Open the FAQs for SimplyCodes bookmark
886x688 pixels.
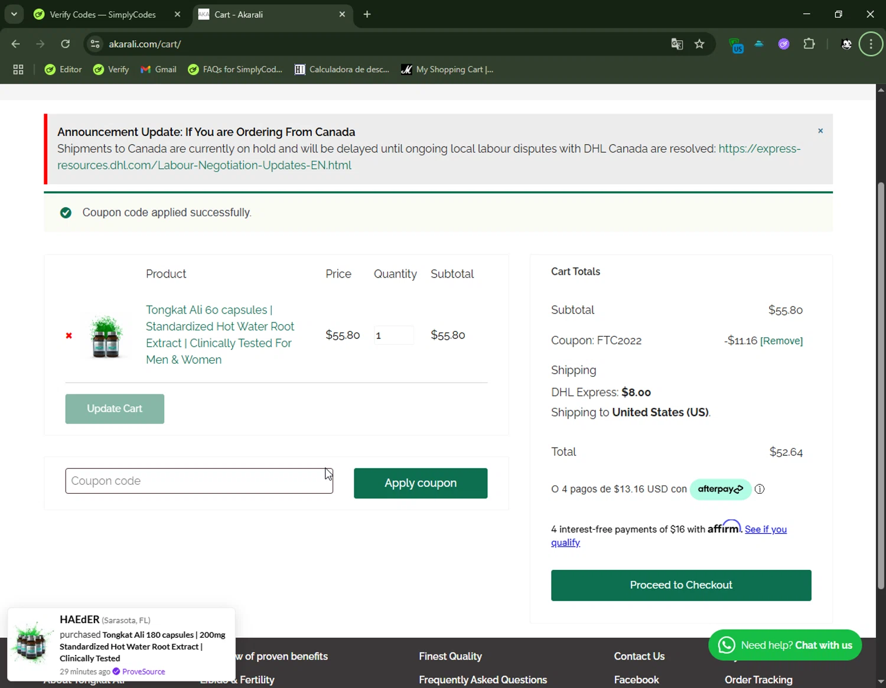[x=235, y=69]
